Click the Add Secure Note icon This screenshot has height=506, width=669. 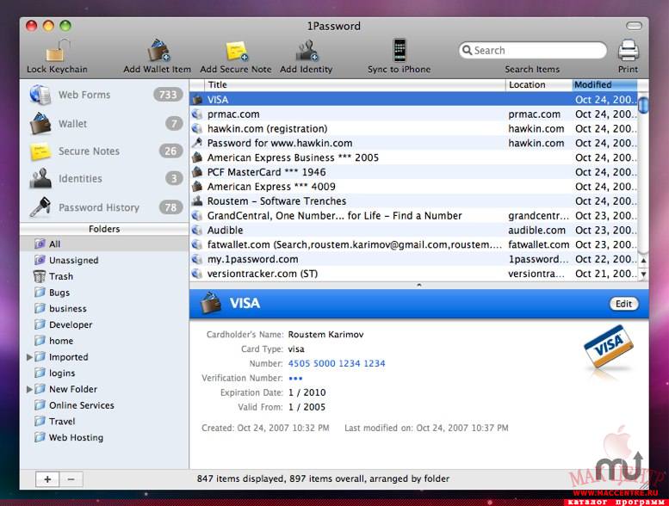point(237,51)
